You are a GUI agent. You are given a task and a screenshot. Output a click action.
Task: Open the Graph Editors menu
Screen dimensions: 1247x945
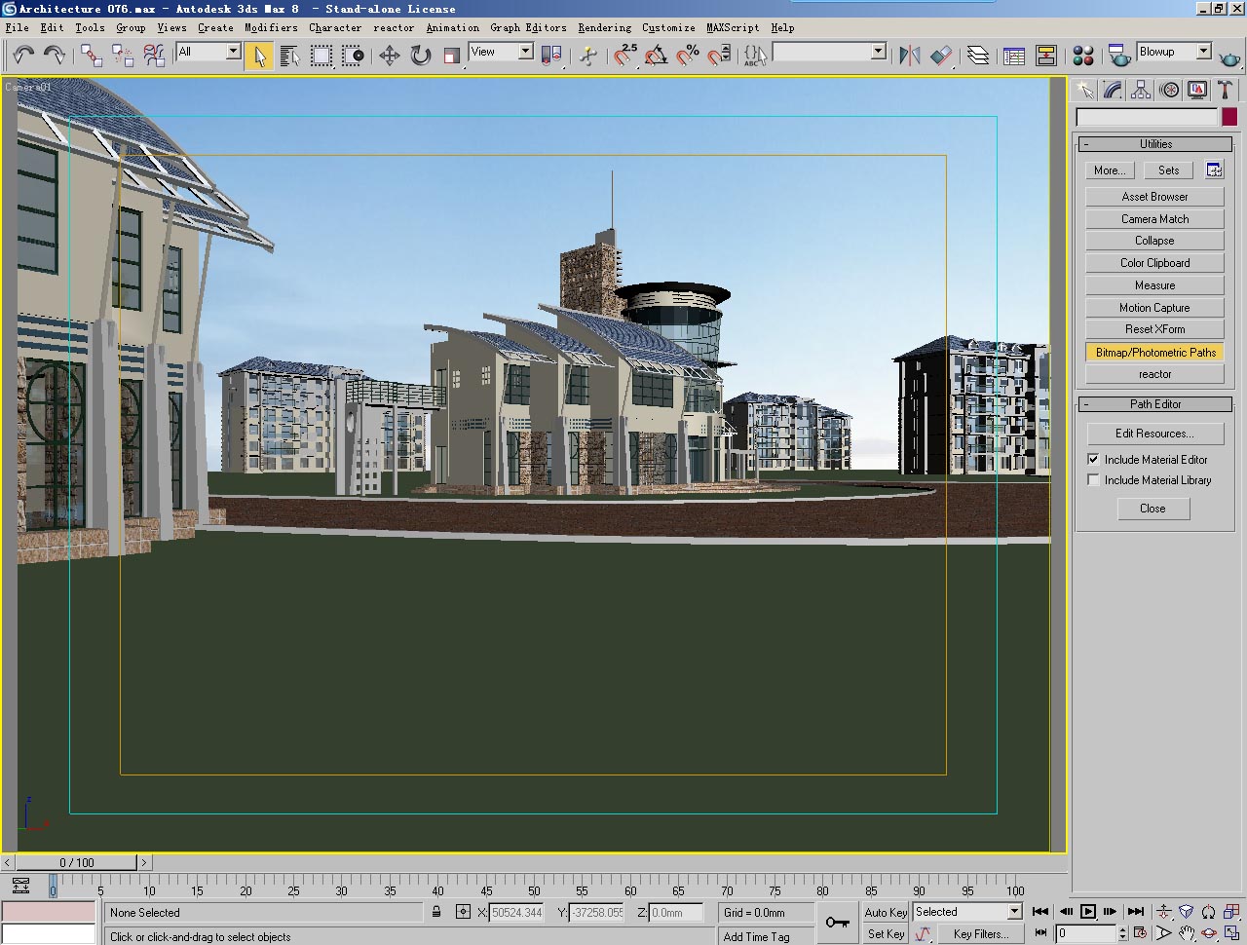[x=528, y=27]
